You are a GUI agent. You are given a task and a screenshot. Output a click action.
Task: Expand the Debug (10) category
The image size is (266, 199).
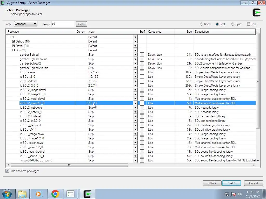[x=13, y=41]
